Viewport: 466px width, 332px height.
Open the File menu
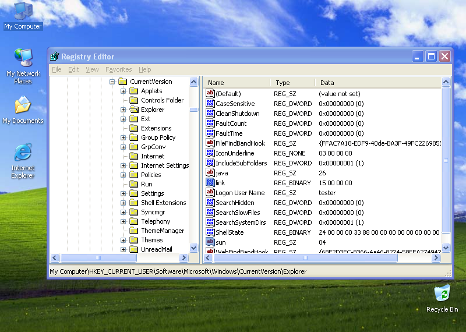pos(57,69)
